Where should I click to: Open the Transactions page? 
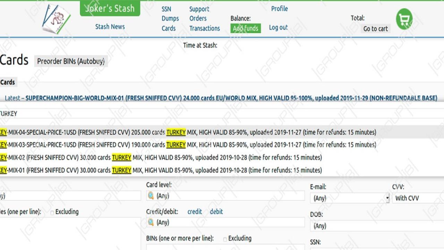(x=204, y=28)
